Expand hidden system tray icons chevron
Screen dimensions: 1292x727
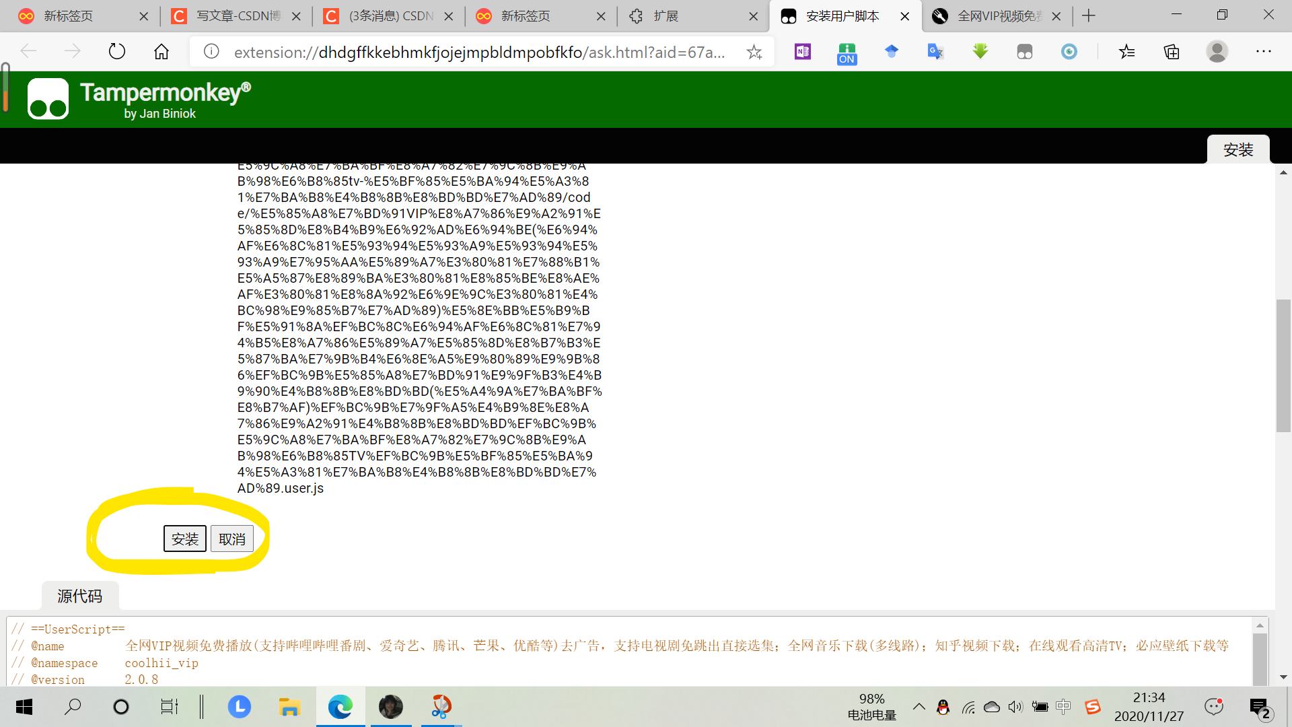pos(919,707)
